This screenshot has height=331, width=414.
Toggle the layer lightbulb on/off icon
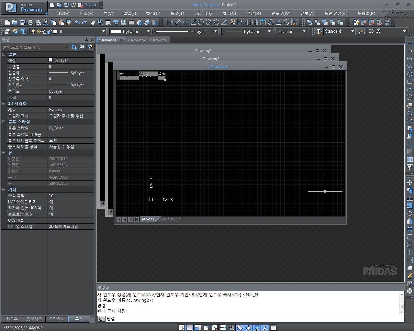33,31
